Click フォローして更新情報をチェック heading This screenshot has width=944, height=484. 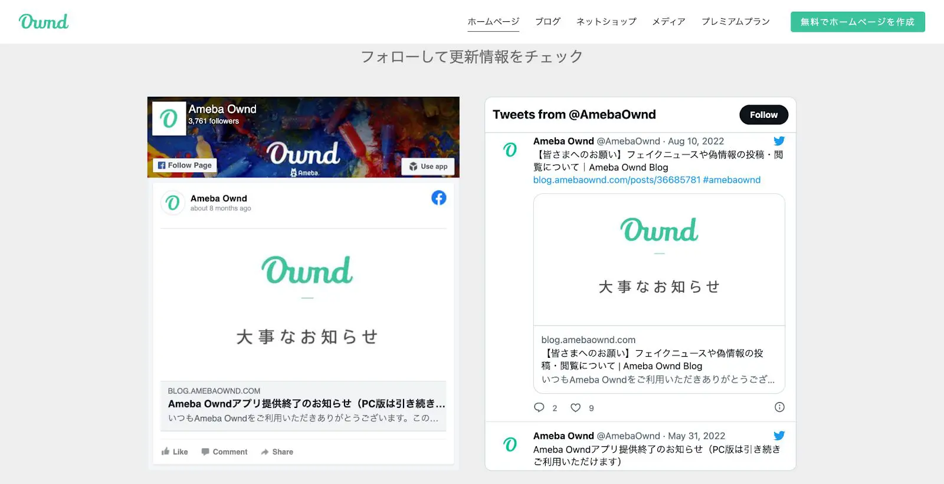tap(472, 57)
